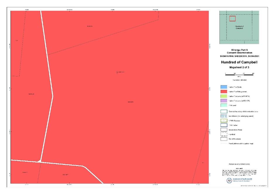This screenshot has height=194, width=275.
Task: Click the 'Native Title Extinguished' legend label
Action: point(238,92)
